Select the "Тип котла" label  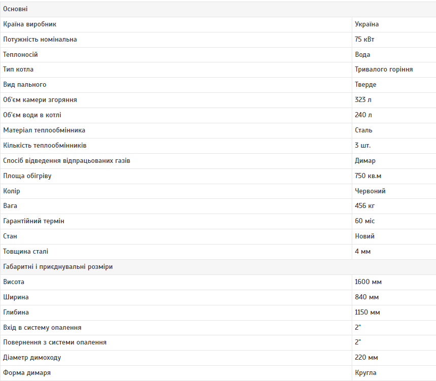click(18, 70)
